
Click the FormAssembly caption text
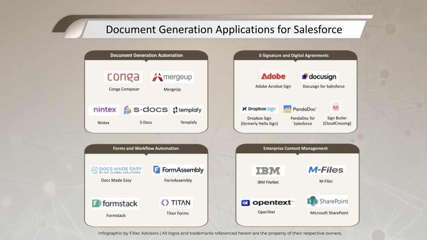point(178,180)
